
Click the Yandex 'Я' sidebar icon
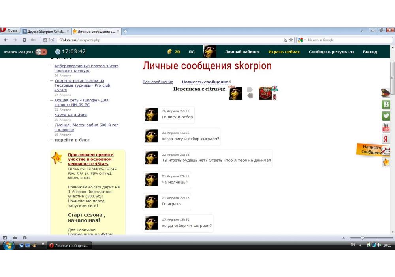(386, 139)
